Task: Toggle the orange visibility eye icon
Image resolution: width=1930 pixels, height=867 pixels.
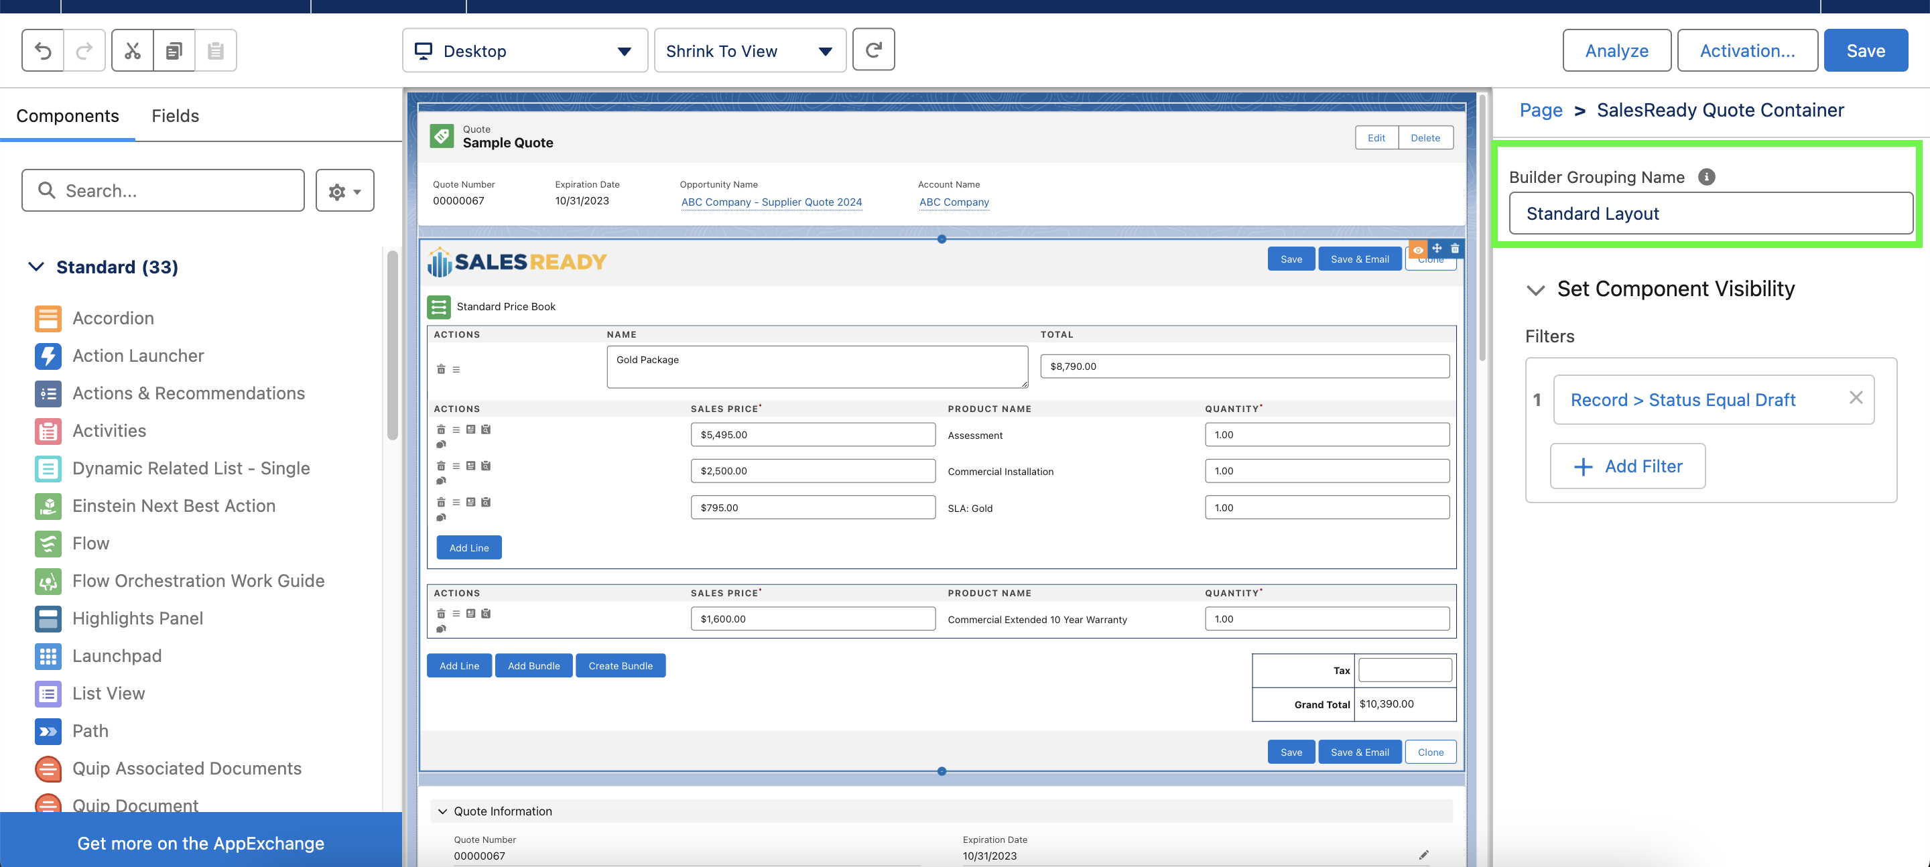Action: pyautogui.click(x=1418, y=249)
